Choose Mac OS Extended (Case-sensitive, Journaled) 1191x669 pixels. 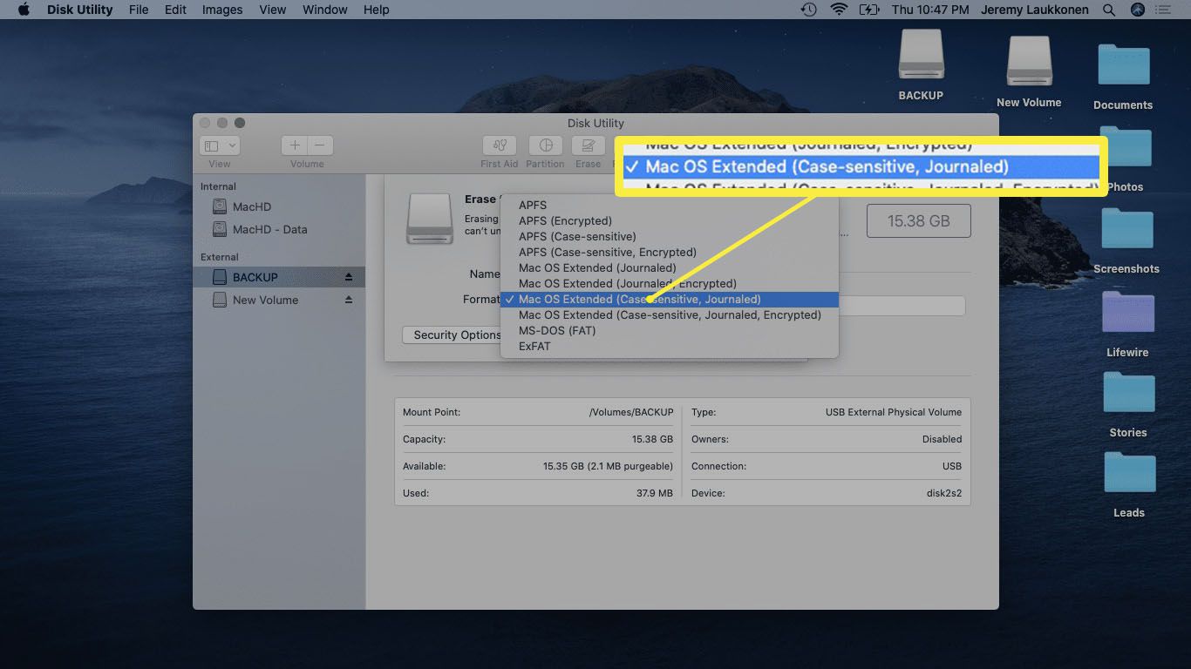tap(670, 300)
